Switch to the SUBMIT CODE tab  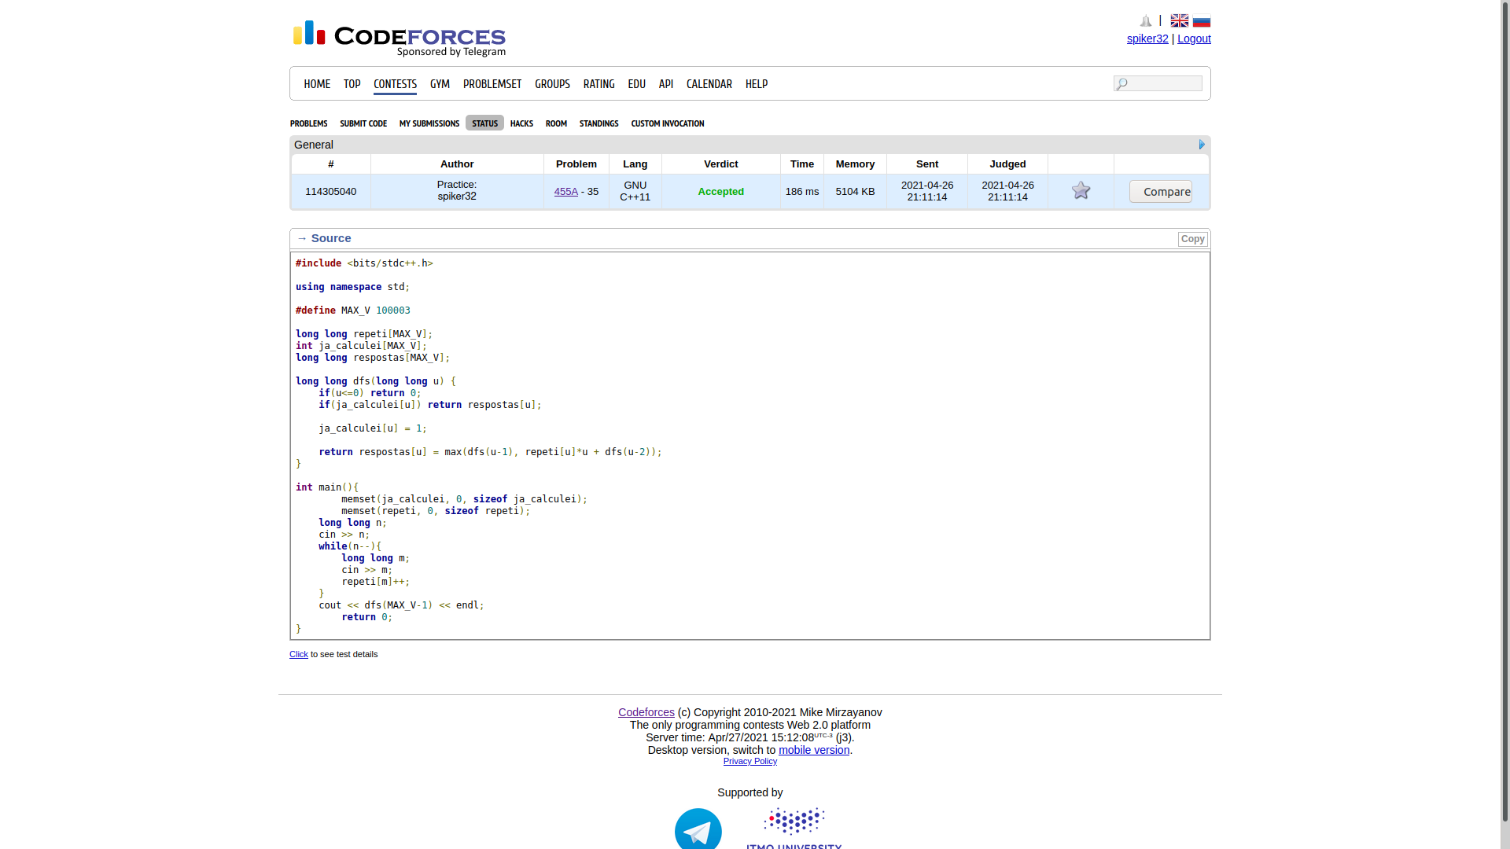coord(363,123)
